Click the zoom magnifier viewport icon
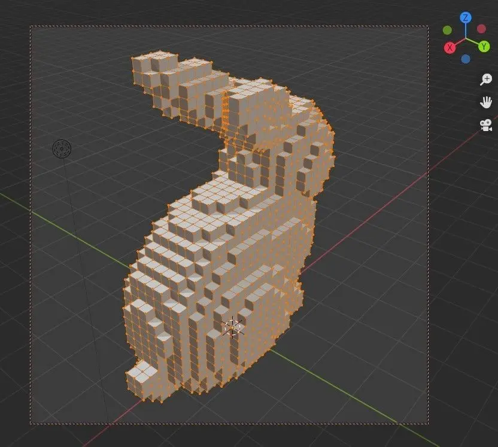The height and width of the screenshot is (447, 498). click(x=485, y=80)
